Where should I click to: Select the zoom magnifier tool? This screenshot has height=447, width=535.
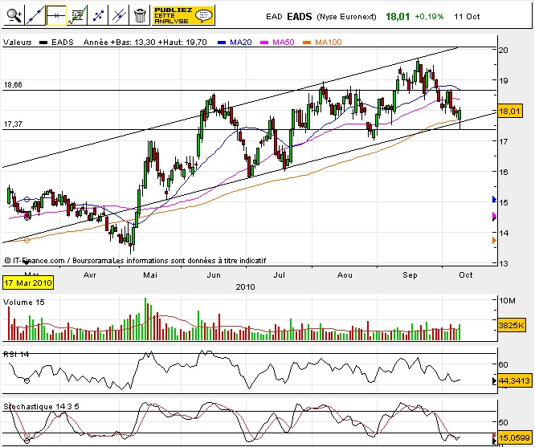click(14, 16)
